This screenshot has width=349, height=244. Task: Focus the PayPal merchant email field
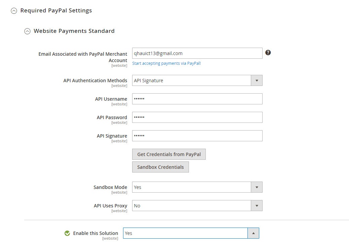[x=197, y=53]
